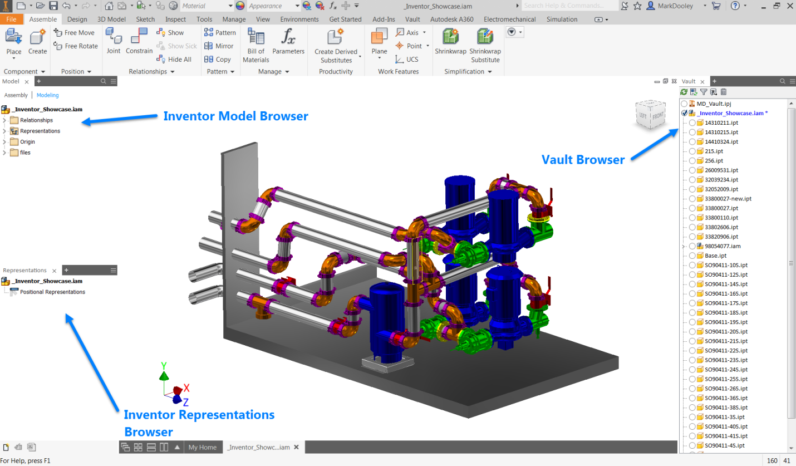Open the filter icon in Vault panel toolbar
This screenshot has width=796, height=466.
pos(704,92)
